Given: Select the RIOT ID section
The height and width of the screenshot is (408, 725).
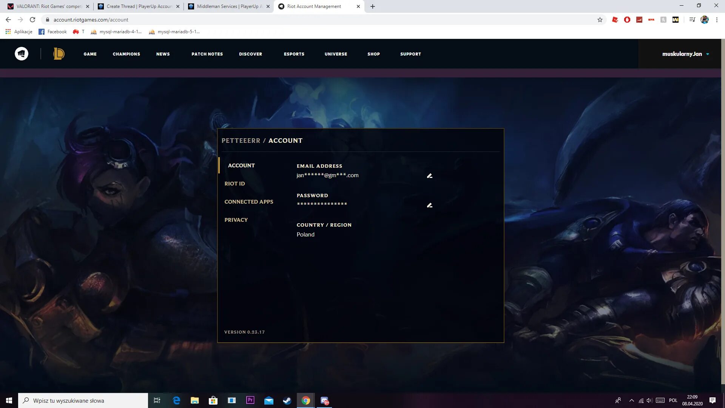Looking at the screenshot, I should click(234, 183).
